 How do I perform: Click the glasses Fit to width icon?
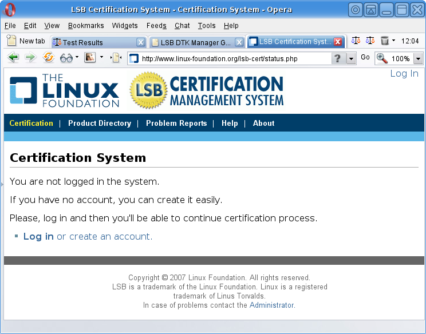66,58
